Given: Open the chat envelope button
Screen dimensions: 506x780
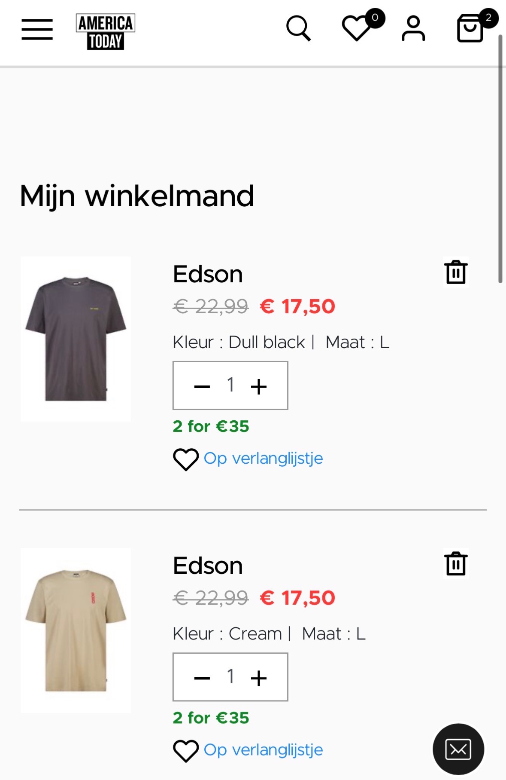Looking at the screenshot, I should [x=458, y=749].
